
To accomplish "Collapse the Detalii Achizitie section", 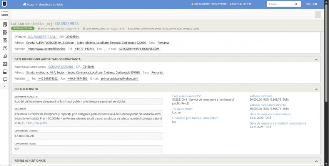I will 316,89.
